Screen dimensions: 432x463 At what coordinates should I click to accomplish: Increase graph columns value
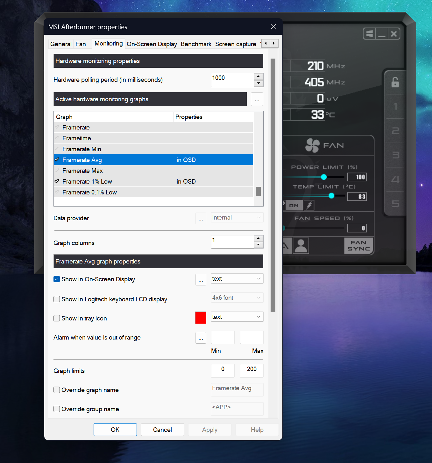coord(258,238)
